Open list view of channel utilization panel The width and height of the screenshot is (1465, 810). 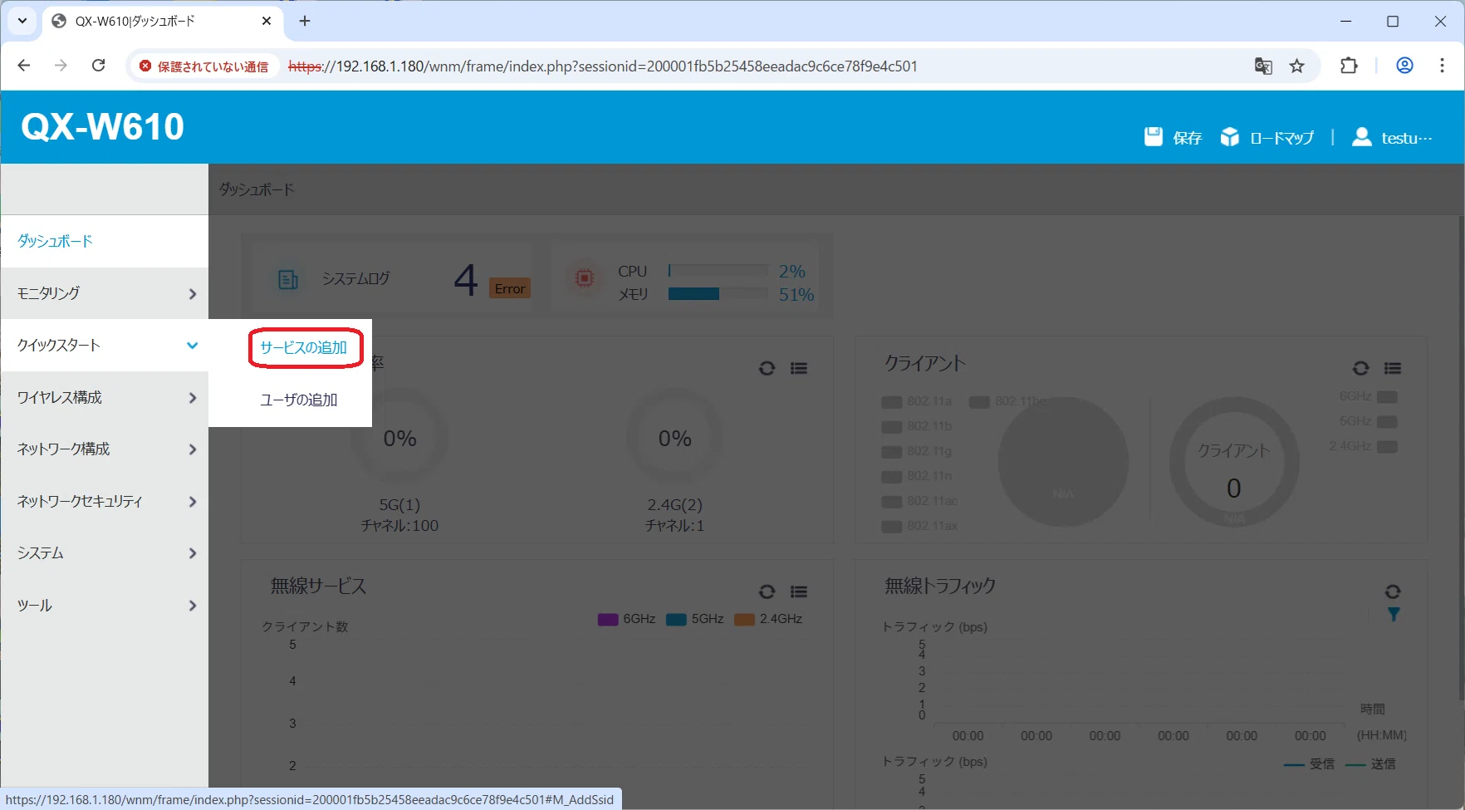click(x=799, y=368)
